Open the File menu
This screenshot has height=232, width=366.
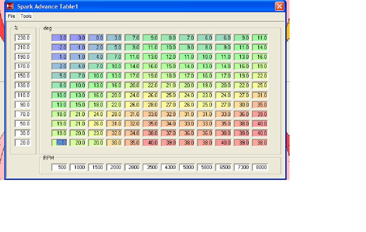click(11, 16)
